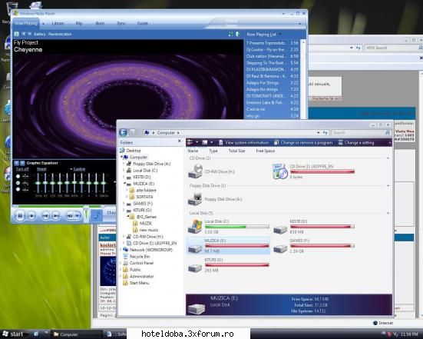
Task: Switch to Now Playing tab
Action: coord(26,23)
